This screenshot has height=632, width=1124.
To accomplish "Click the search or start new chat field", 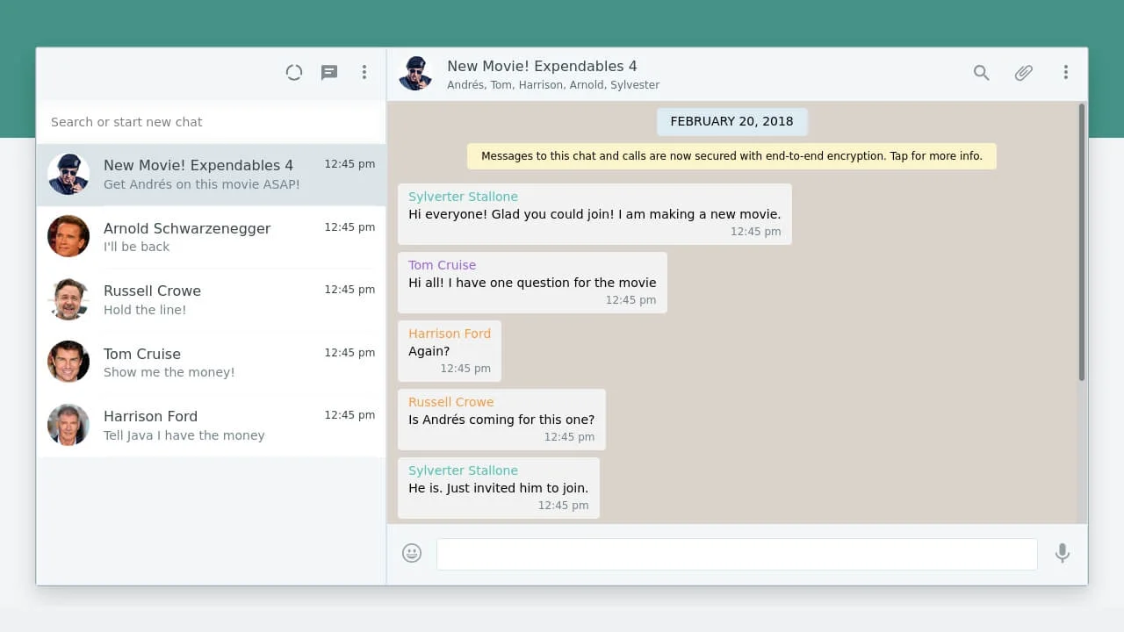I will pyautogui.click(x=211, y=121).
